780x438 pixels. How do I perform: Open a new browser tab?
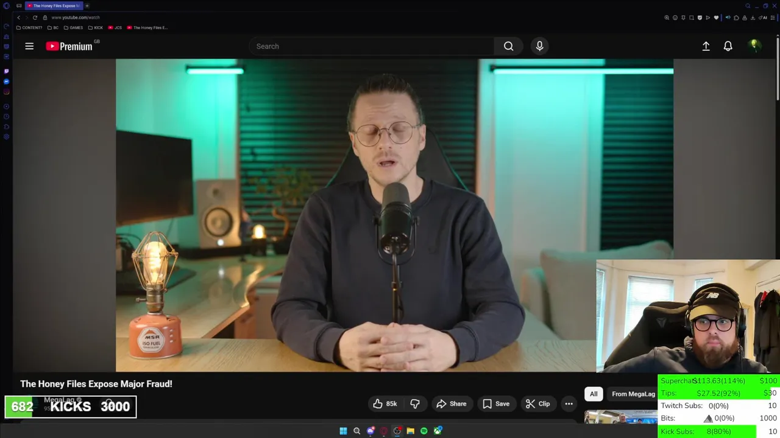click(x=87, y=6)
